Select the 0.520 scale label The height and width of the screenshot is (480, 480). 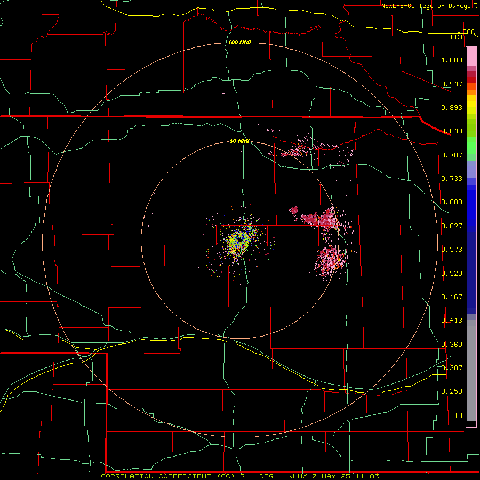[x=452, y=274]
